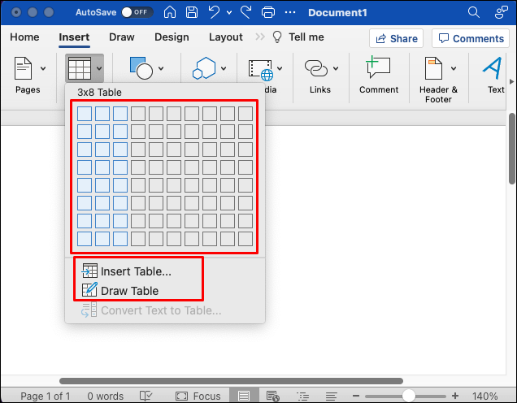The height and width of the screenshot is (403, 517).
Task: Open the Comments button
Action: [470, 38]
